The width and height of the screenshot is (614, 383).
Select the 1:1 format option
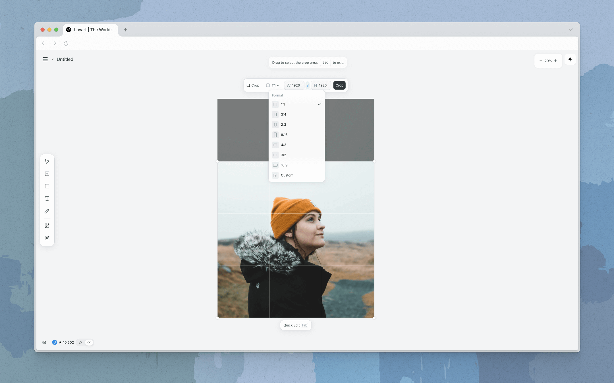pyautogui.click(x=297, y=104)
